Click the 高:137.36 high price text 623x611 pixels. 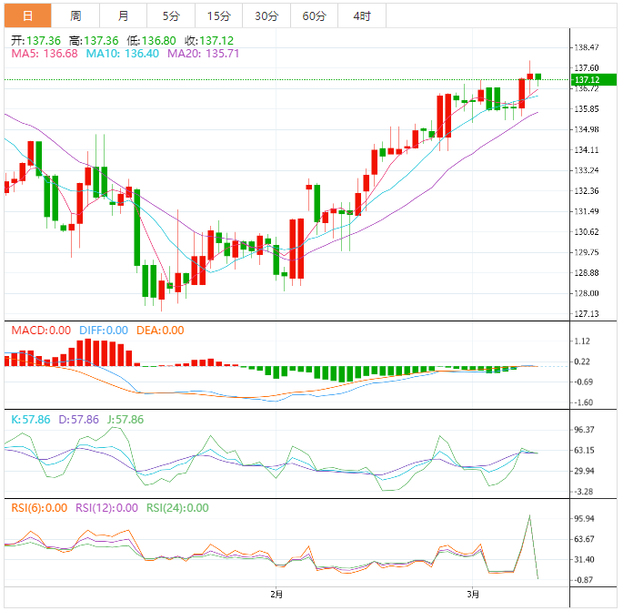[94, 41]
